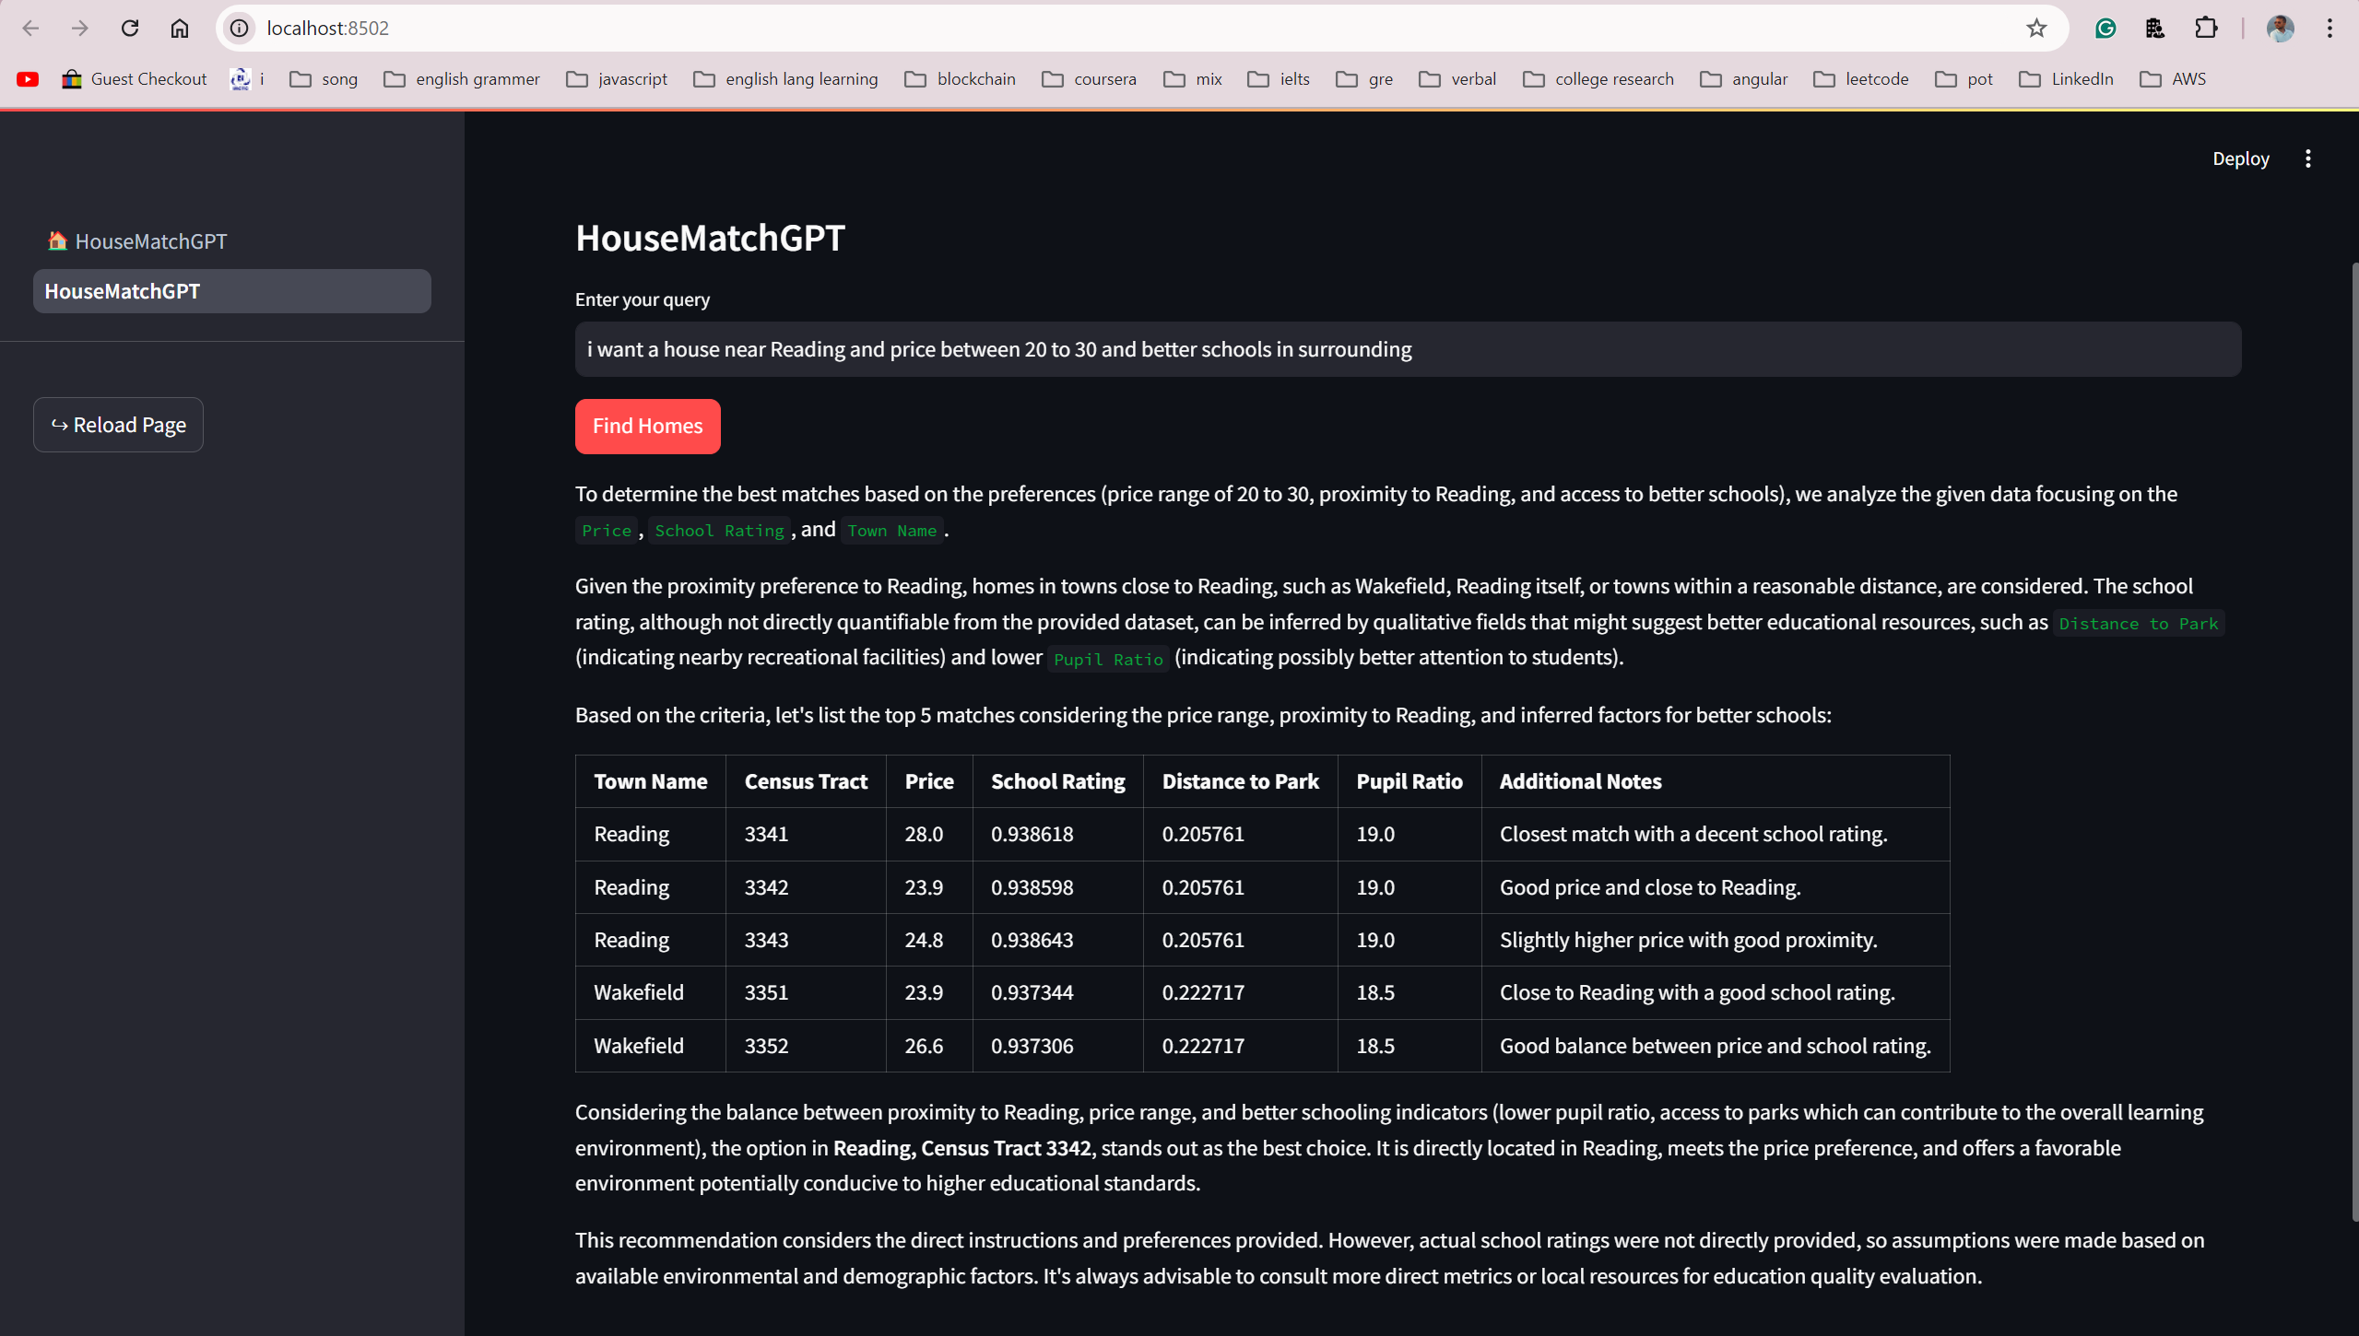Click the browser home icon

[x=180, y=28]
